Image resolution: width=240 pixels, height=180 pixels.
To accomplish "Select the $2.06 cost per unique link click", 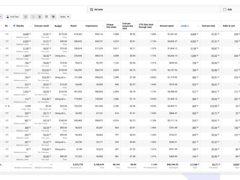I will tap(129, 107).
